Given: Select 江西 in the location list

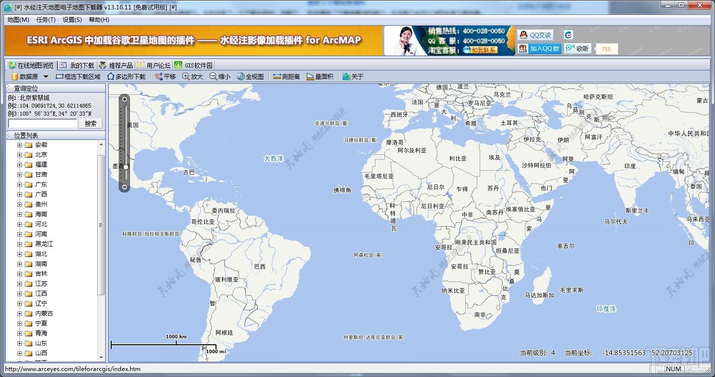Looking at the screenshot, I should click(x=41, y=294).
